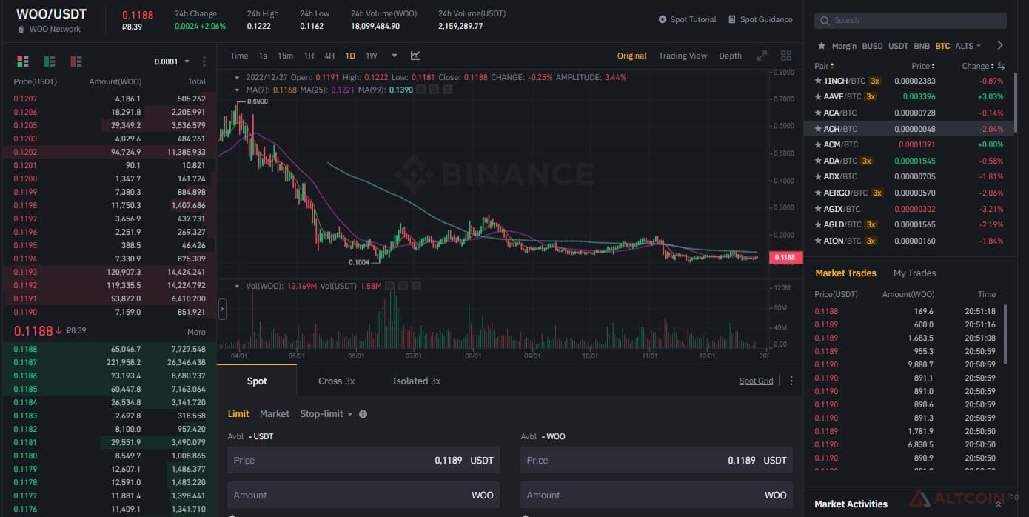The height and width of the screenshot is (517, 1029).
Task: Sort market list by Price
Action: (922, 66)
